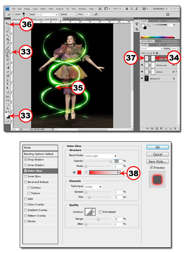Toggle airbrush icon in options bar
Image resolution: width=184 pixels, height=253 pixels.
96,14
